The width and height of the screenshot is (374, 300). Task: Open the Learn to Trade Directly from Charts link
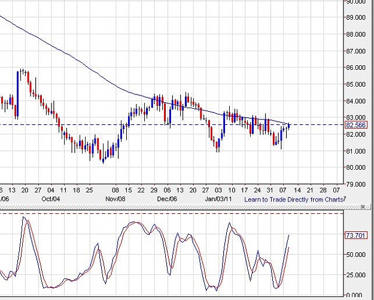294,200
